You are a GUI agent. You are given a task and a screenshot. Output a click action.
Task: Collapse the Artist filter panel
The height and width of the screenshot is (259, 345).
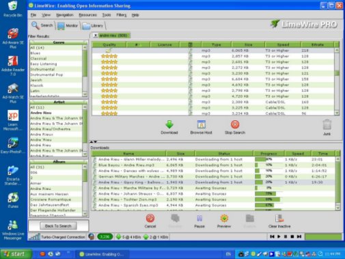[x=32, y=102]
